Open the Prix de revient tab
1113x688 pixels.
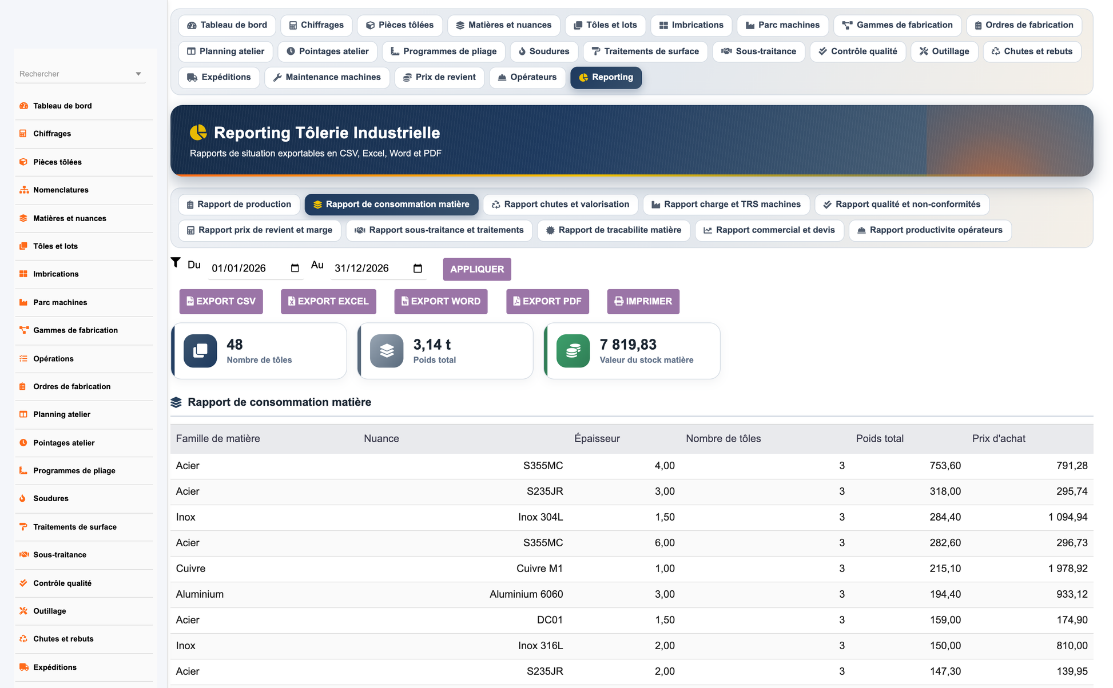[439, 77]
